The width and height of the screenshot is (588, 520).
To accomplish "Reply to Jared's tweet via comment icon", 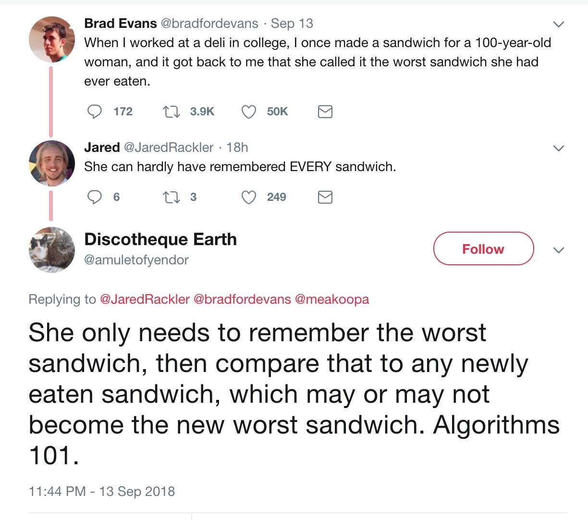I will [x=95, y=197].
